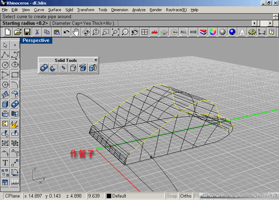Click the Open folder icon
The width and height of the screenshot is (279, 200).
click(x=18, y=32)
